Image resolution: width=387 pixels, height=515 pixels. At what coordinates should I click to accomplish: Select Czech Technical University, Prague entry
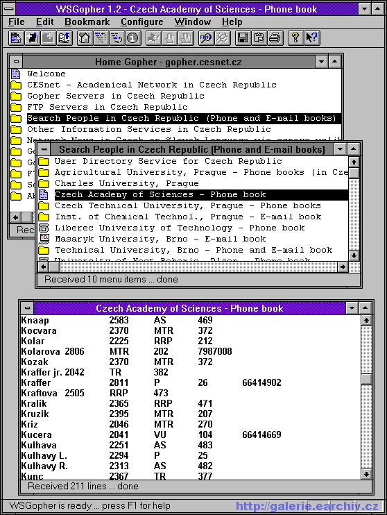coord(188,205)
